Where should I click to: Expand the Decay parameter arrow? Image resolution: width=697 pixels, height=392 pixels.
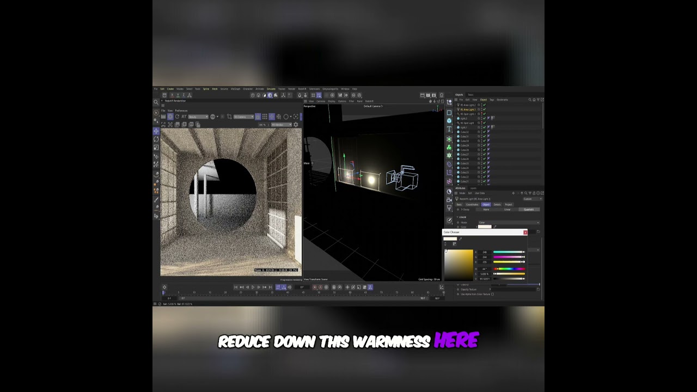(462, 210)
